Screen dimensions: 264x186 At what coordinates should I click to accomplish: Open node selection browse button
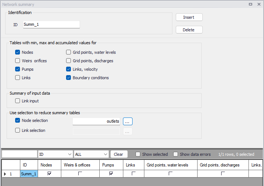[128, 122]
